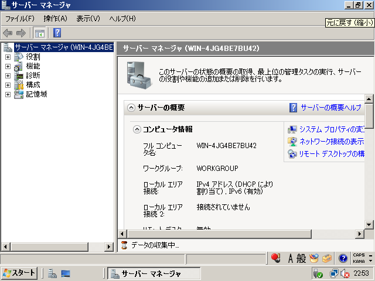Click the help icon beside サーバーの概要ヘルプ
Viewport: 375px width, 281px height.
[x=293, y=108]
